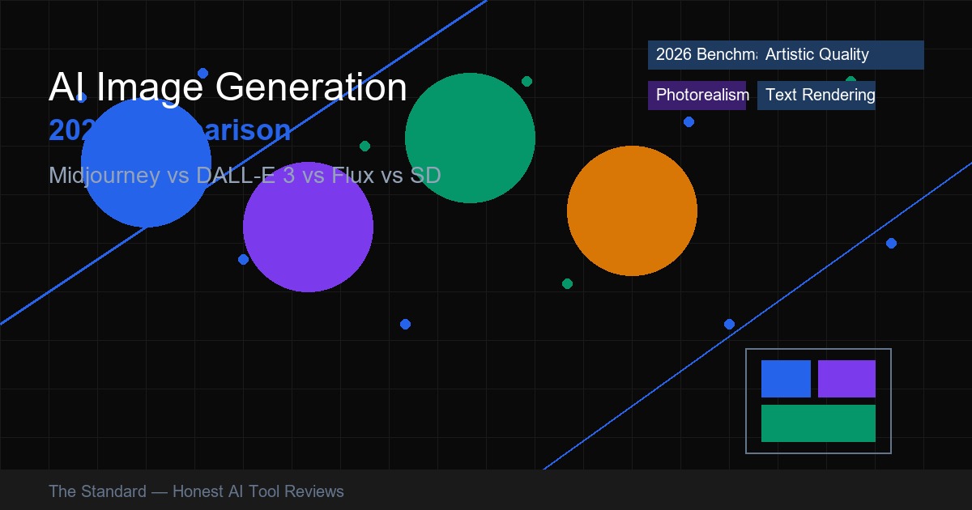Screen dimensions: 972x510
Task: Click the large purple circle
Action: pyautogui.click(x=308, y=227)
